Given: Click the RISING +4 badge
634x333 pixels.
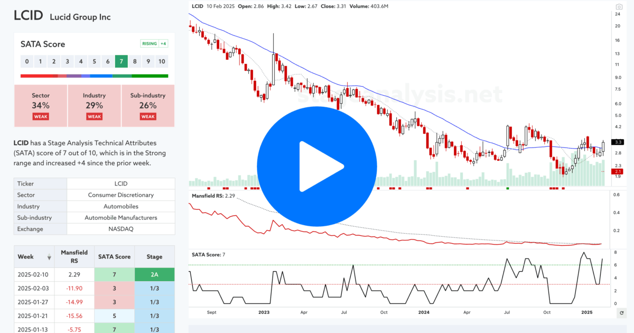Looking at the screenshot, I should tap(154, 44).
